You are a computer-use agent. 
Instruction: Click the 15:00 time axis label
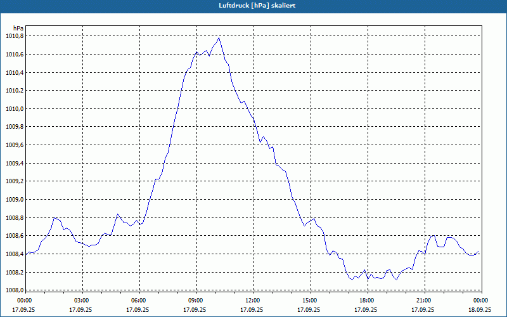point(311,301)
